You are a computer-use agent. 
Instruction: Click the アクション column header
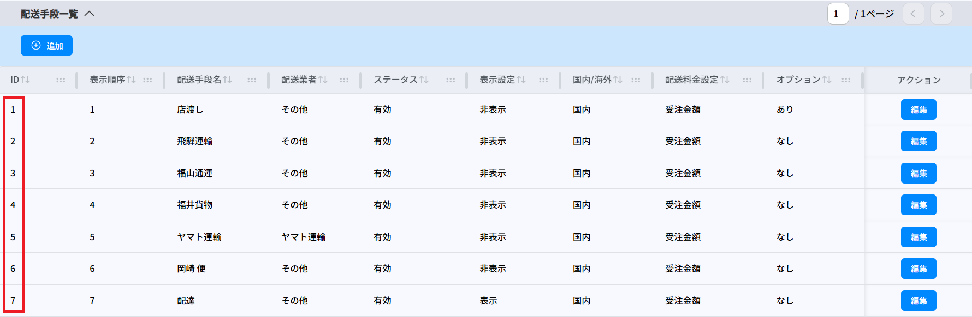tap(918, 80)
